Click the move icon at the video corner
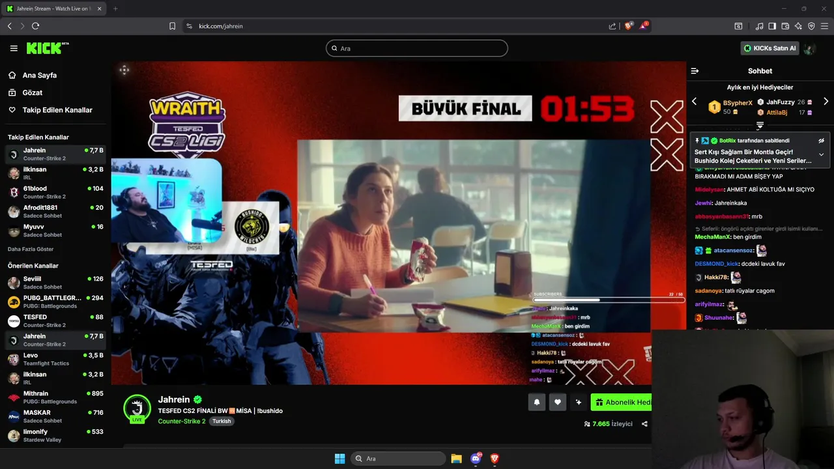The height and width of the screenshot is (469, 834). 124,70
